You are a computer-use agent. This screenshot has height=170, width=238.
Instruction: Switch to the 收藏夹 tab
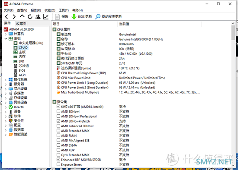[21, 24]
